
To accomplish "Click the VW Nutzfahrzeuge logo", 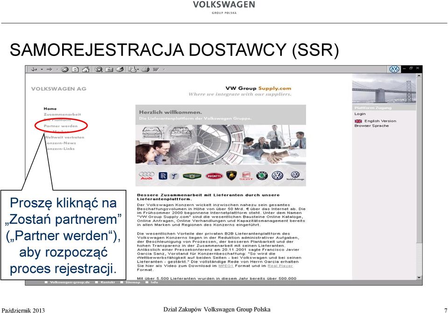I will 295,176.
